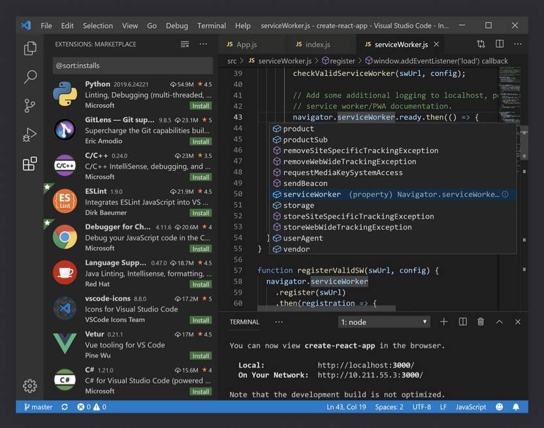Add a new terminal with the plus icon
The width and height of the screenshot is (544, 428).
[443, 321]
